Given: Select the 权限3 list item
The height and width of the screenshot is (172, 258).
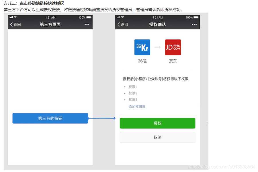Looking at the screenshot, I should tap(133, 99).
